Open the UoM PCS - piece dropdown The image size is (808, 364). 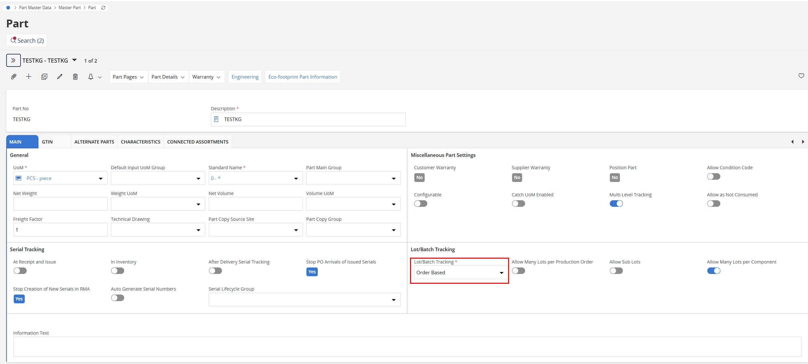[x=60, y=178]
